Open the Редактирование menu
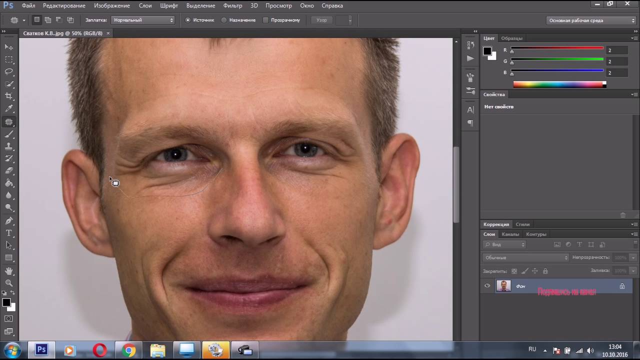 click(64, 5)
